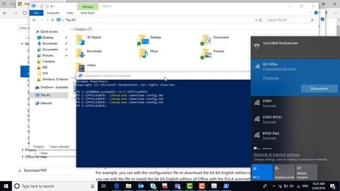Open File Explorer help icon
This screenshot has width=340, height=191.
(x=316, y=13)
